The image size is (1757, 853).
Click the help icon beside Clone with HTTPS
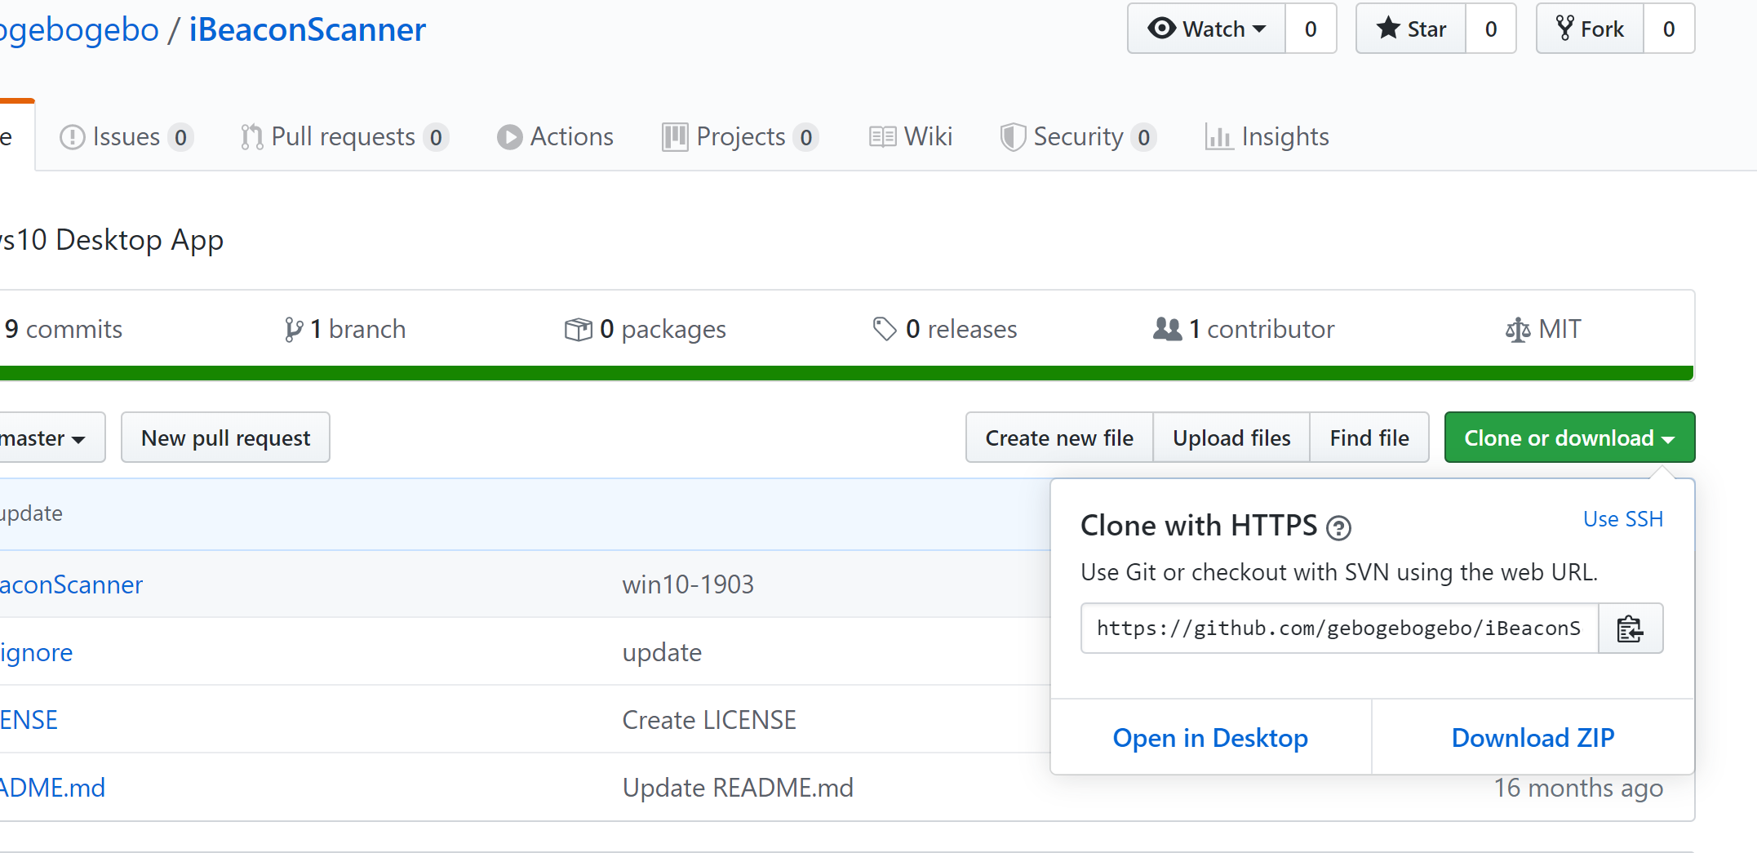1338,528
